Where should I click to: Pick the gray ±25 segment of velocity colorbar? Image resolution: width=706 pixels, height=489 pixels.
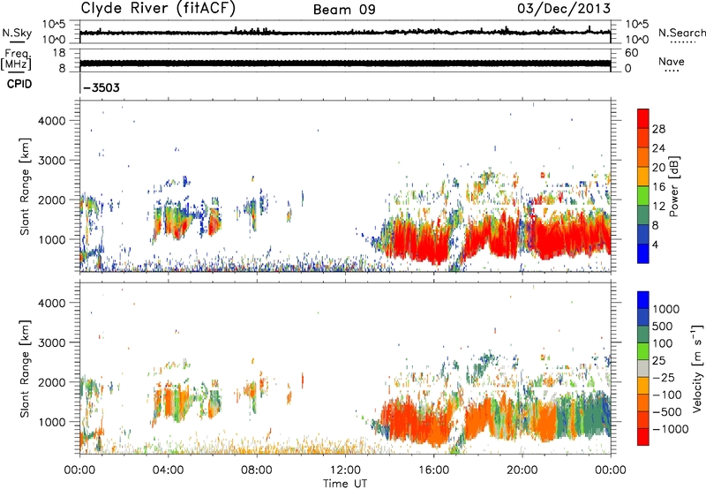pos(643,369)
